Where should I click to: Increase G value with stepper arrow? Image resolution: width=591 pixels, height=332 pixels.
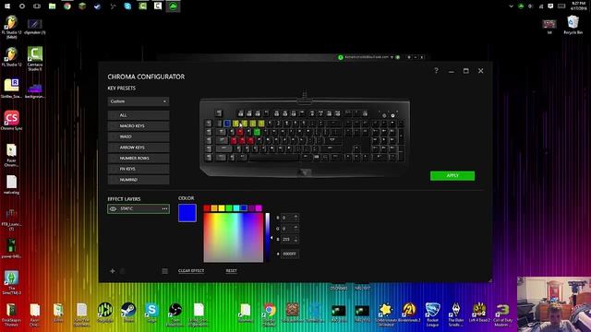[x=295, y=227]
